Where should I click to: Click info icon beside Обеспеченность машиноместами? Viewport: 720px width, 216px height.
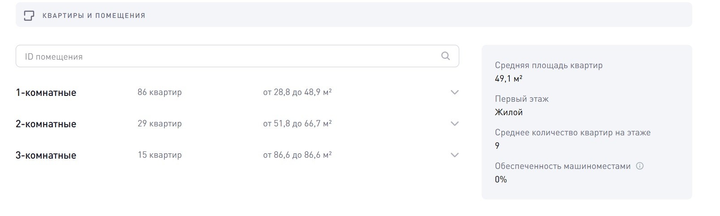pos(640,166)
